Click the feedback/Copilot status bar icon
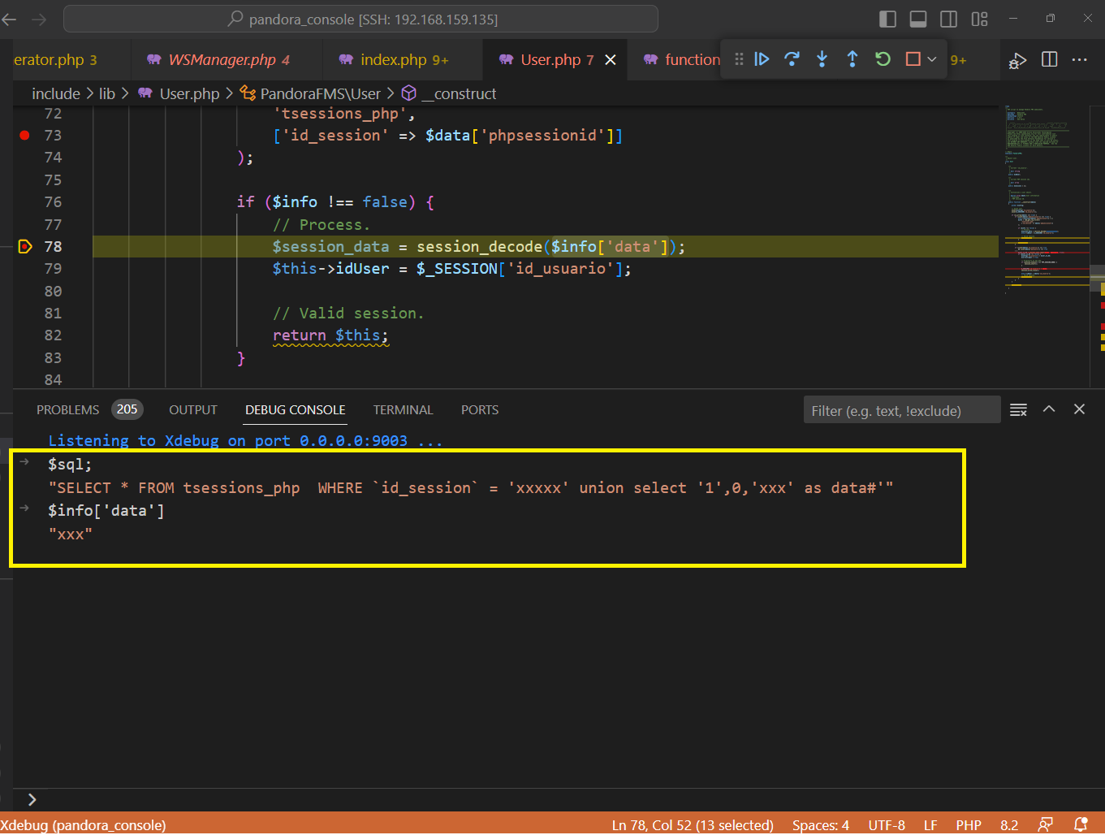Screen dimensions: 1105x835 click(1046, 824)
